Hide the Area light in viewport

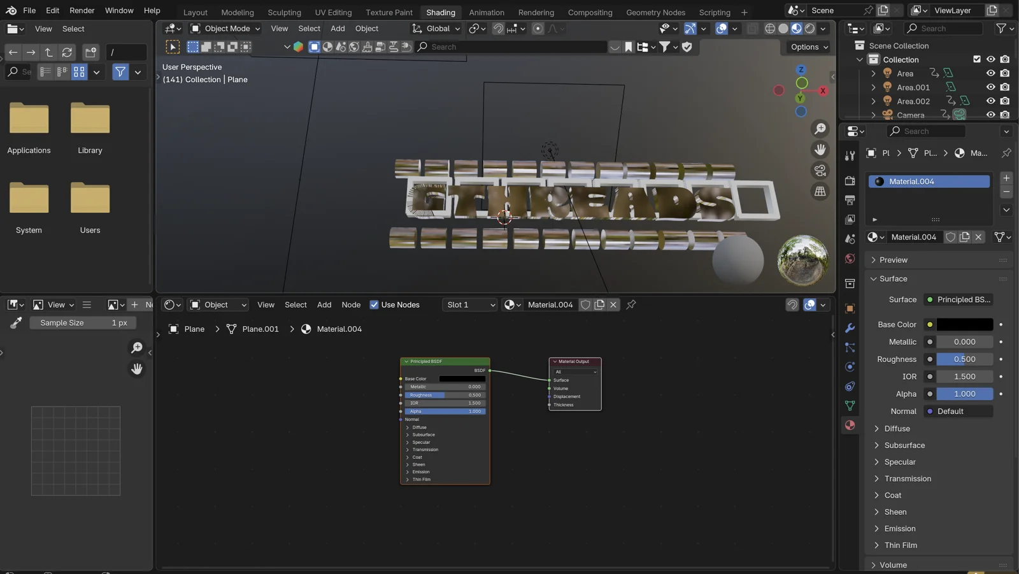pos(991,73)
